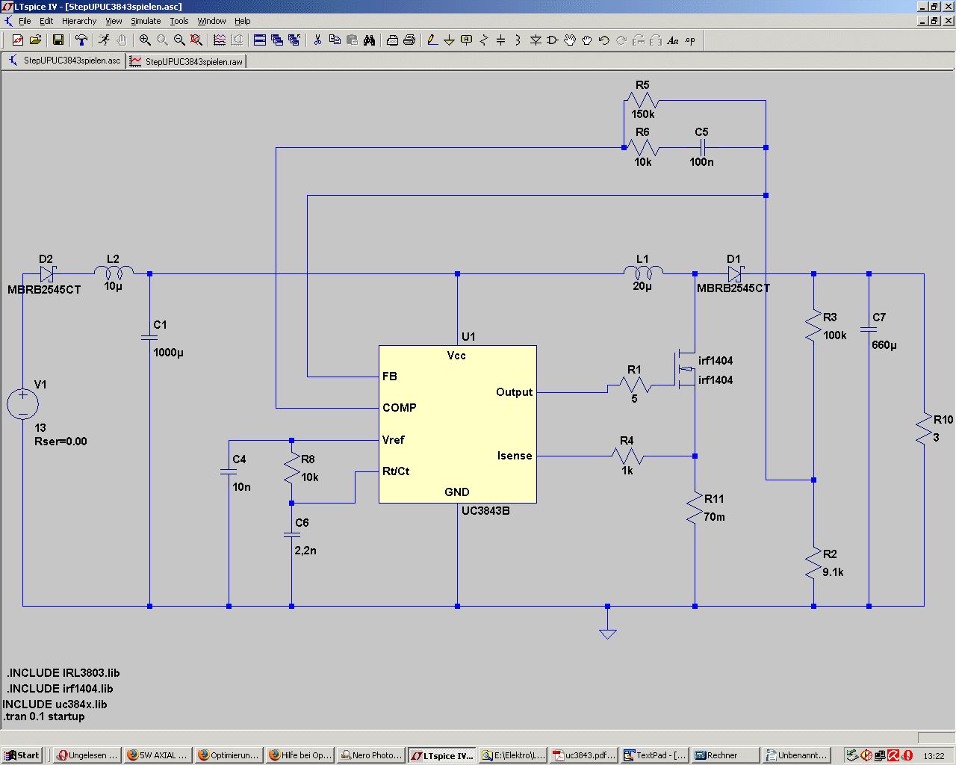Open the Control Panel hammer icon
The width and height of the screenshot is (956, 765).
click(81, 40)
